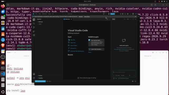
Task: Toggle secondary side bar layout icon
Action: click(x=128, y=14)
